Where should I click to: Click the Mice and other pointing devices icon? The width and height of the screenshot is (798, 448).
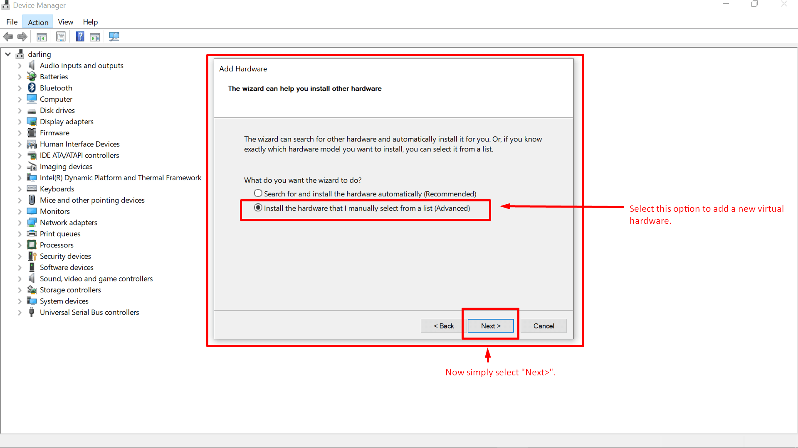coord(32,200)
